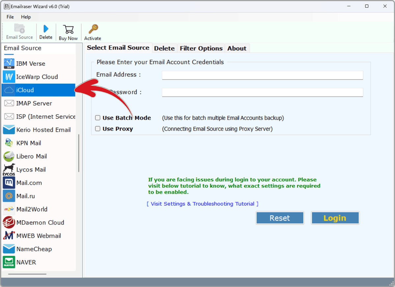Click the Delete play-arrow icon in toolbar
Viewport: 395px width, 287px height.
pos(46,29)
